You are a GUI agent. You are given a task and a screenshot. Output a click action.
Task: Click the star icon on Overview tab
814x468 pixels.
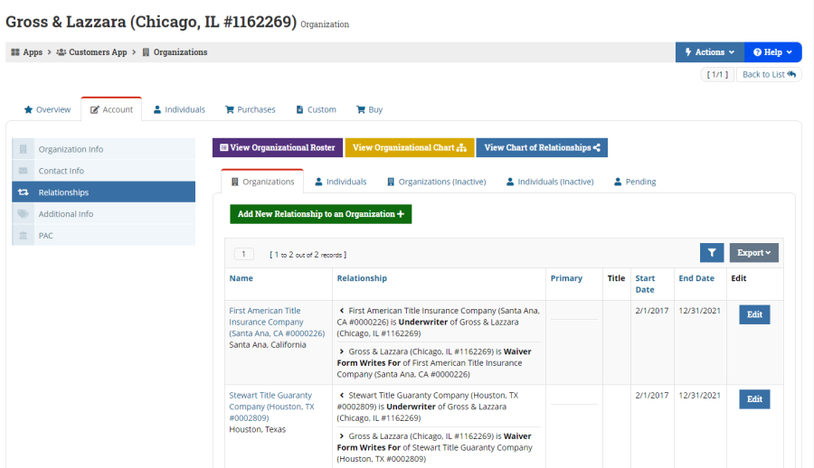(28, 109)
